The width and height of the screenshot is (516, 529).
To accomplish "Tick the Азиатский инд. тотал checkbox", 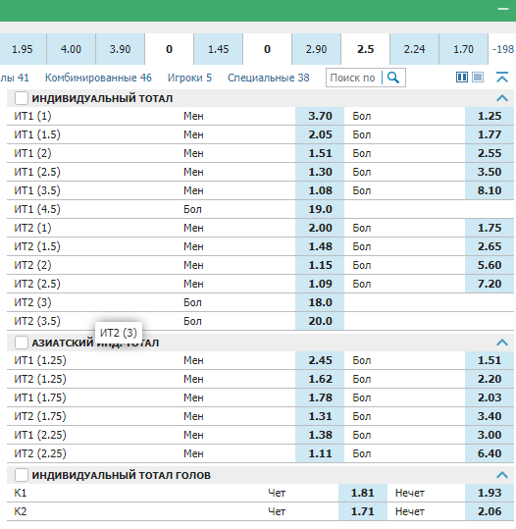I will pyautogui.click(x=22, y=343).
